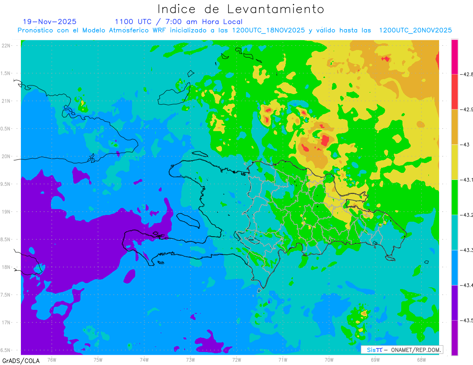Click the violet swatch below -43.5
This screenshot has width=473, height=365.
click(454, 338)
